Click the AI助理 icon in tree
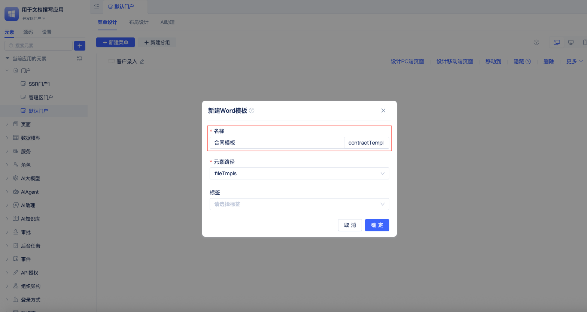Image resolution: width=587 pixels, height=312 pixels. coord(16,205)
